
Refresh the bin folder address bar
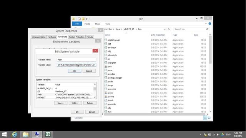169,29
